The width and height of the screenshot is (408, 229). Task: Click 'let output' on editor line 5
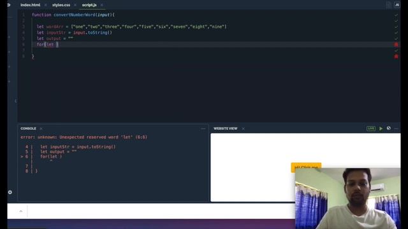click(x=48, y=39)
